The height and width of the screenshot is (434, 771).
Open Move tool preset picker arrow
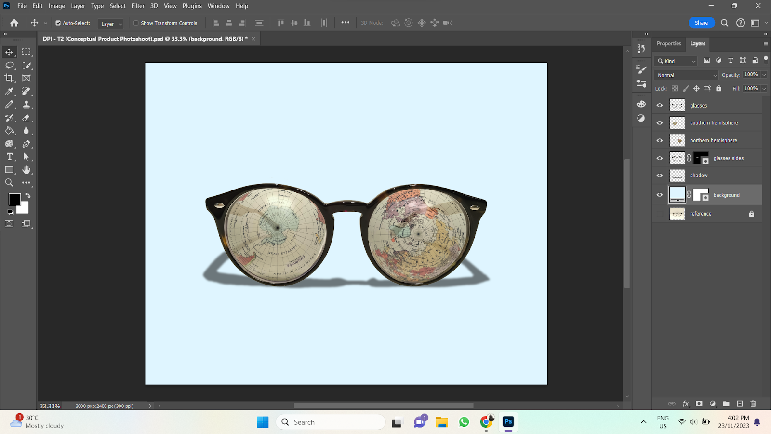click(46, 23)
